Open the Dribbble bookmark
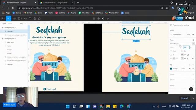The width and height of the screenshot is (196, 110). click(x=60, y=13)
